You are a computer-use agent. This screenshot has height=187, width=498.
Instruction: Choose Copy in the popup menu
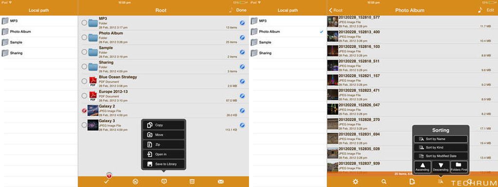(163, 125)
